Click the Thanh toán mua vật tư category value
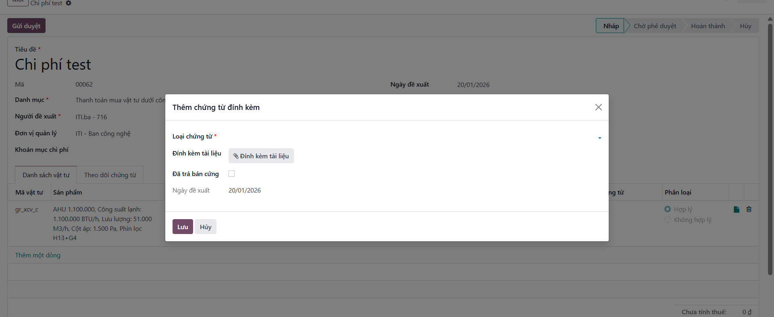 (x=120, y=100)
